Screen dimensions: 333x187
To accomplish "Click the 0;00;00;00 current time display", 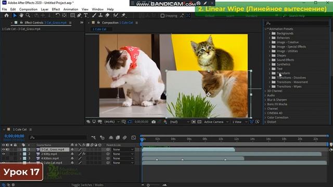I will pyautogui.click(x=15, y=136).
